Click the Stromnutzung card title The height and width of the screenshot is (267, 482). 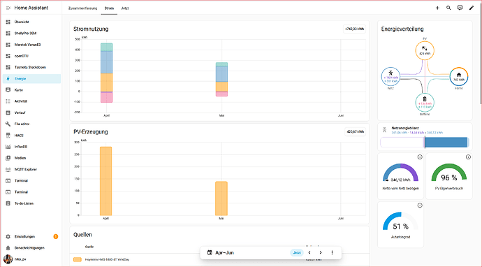click(91, 29)
